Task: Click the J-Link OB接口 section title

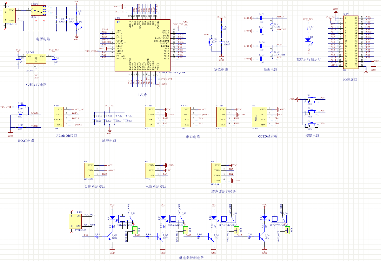Action: [x=66, y=136]
